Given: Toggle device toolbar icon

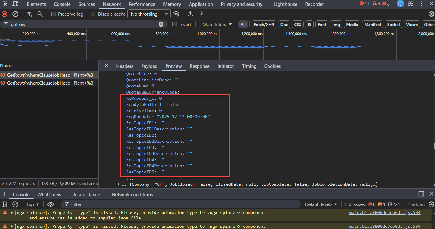Looking at the screenshot, I should pyautogui.click(x=15, y=4).
